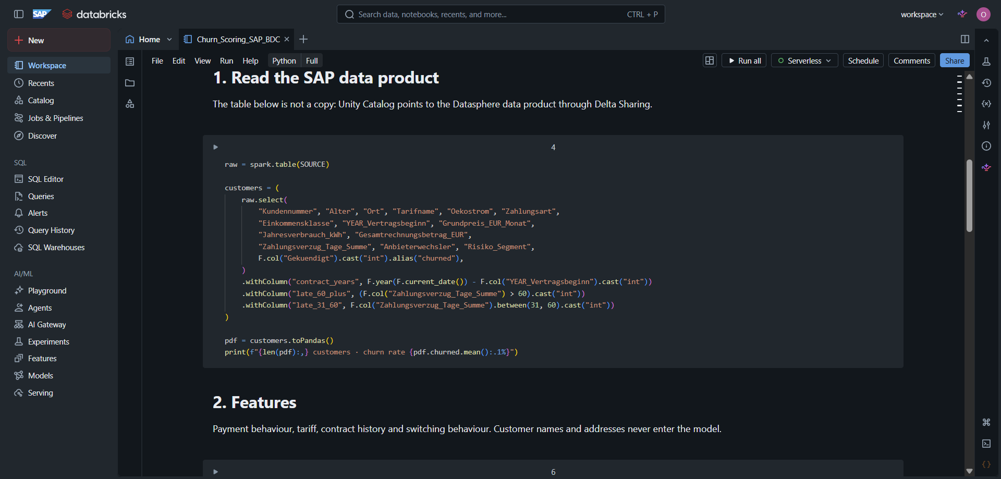
Task: Expand the Home tab chevron
Action: coord(169,40)
